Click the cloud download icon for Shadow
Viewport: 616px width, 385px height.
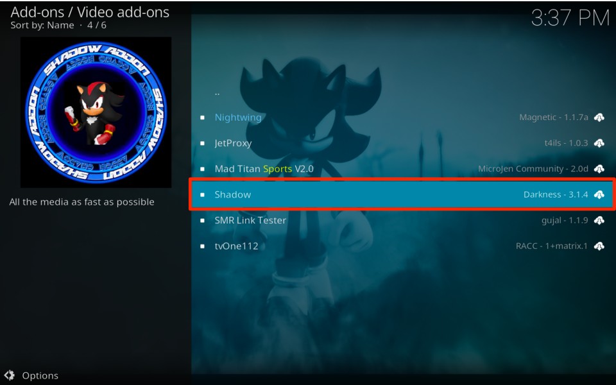pos(599,194)
